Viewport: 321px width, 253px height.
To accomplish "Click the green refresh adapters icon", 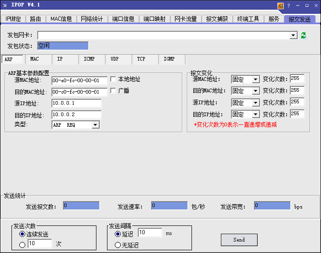I will coord(304,35).
